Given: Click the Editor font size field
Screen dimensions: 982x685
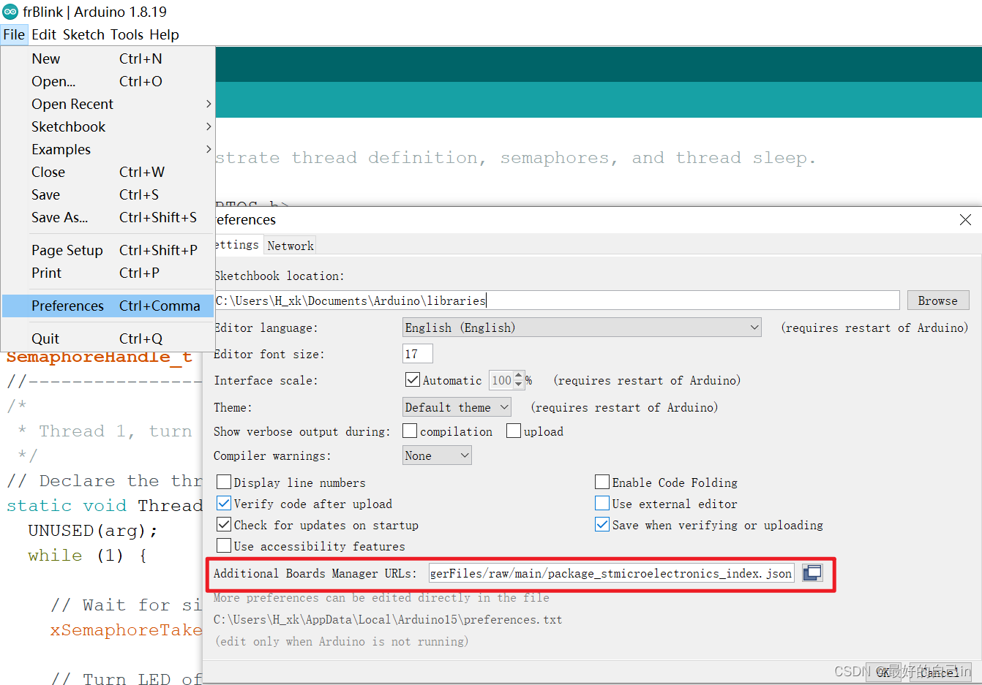Looking at the screenshot, I should [x=418, y=354].
